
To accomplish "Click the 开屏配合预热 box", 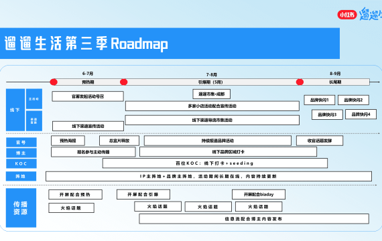I will [75, 195].
